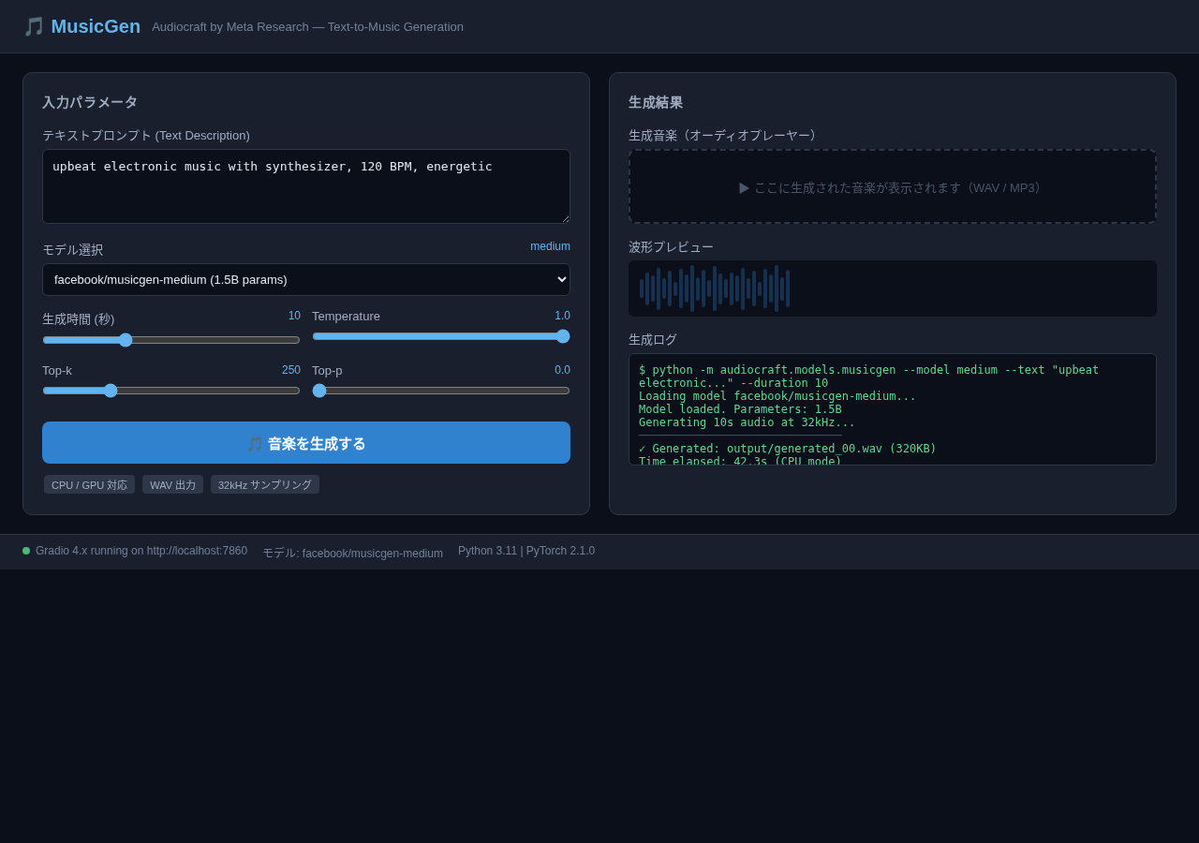
Task: Click the 生成ログ label
Action: (653, 340)
